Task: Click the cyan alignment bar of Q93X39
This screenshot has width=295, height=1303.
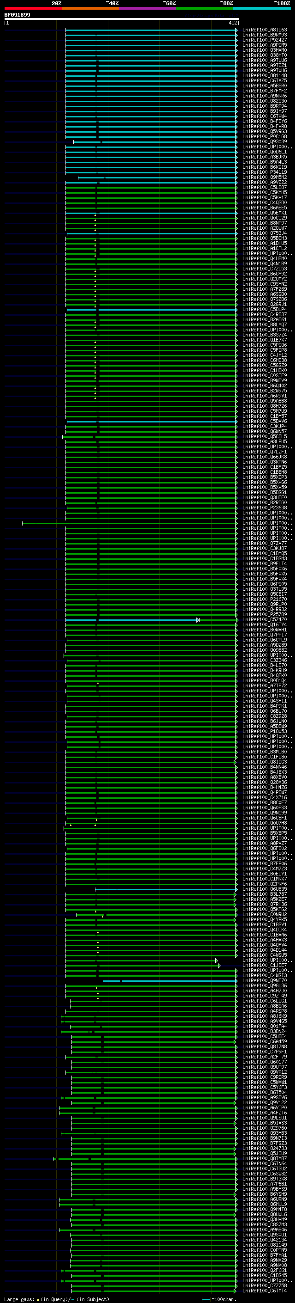Action: coord(155,142)
